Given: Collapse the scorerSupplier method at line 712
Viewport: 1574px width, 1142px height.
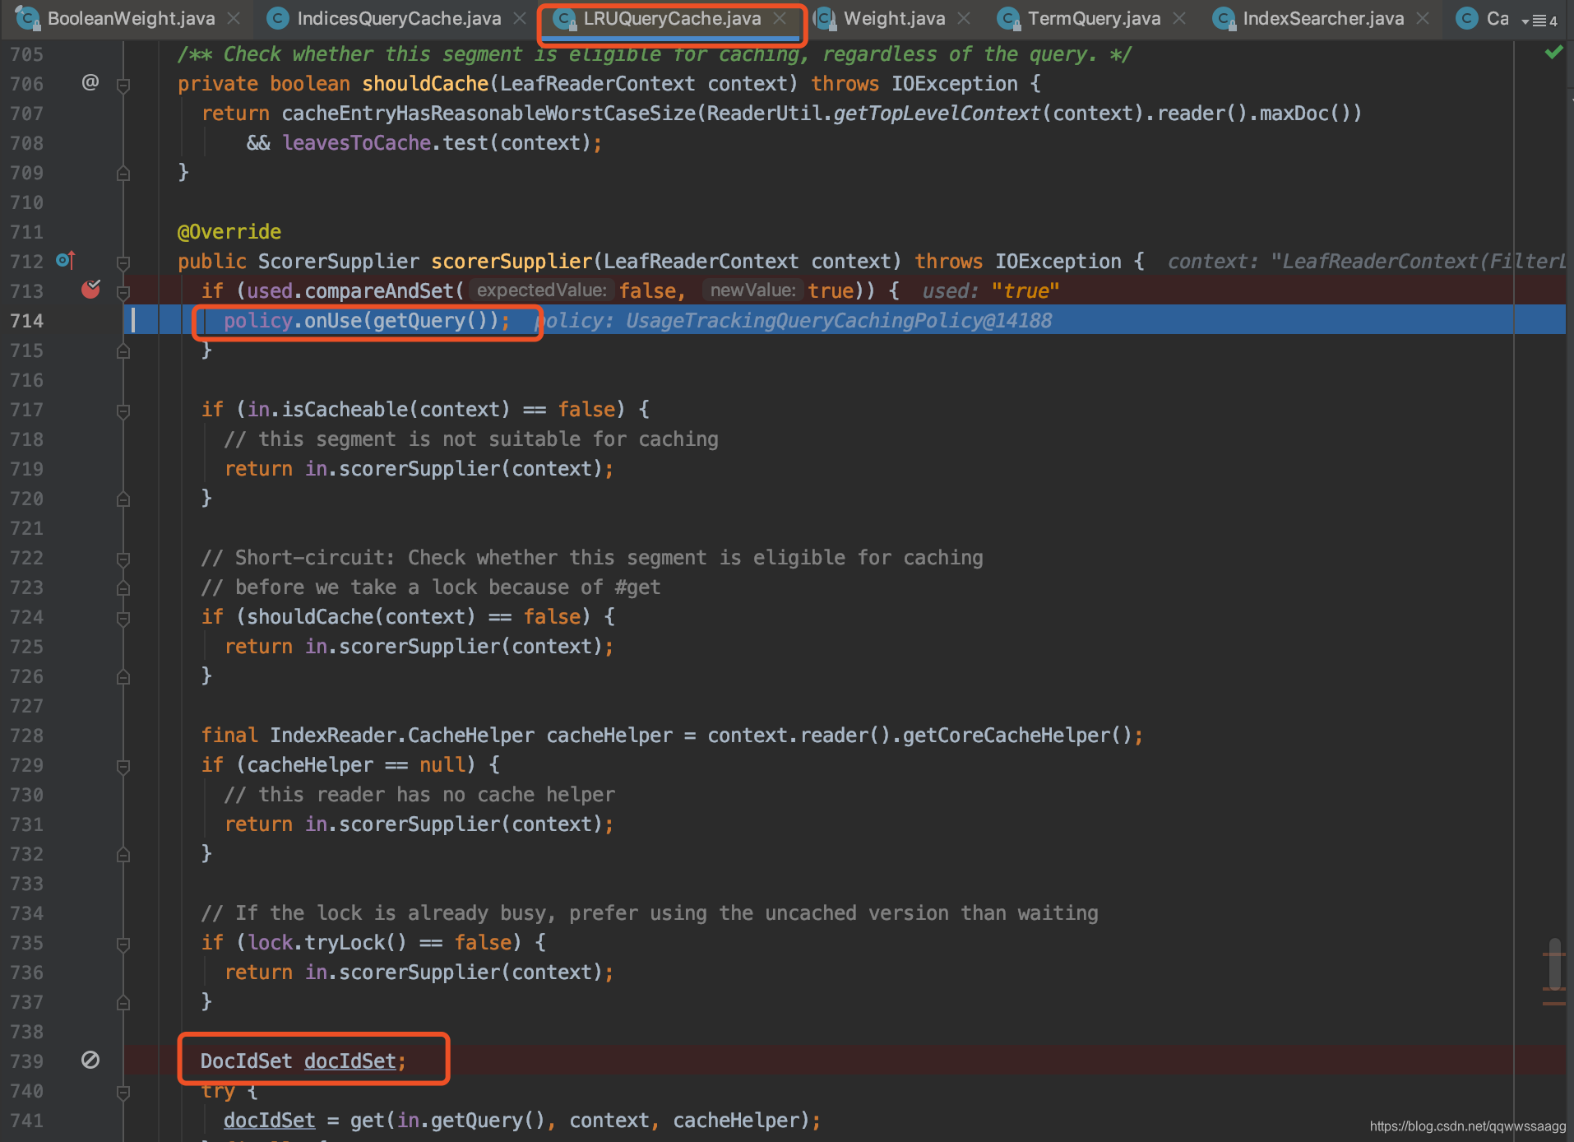Looking at the screenshot, I should click(x=123, y=262).
